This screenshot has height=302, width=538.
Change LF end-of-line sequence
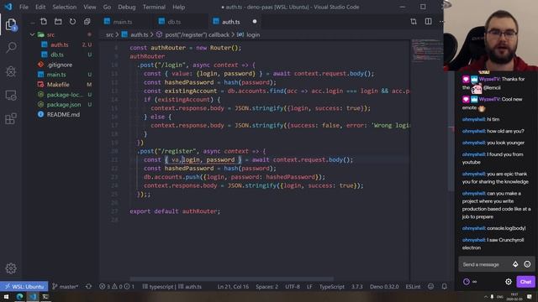309,286
